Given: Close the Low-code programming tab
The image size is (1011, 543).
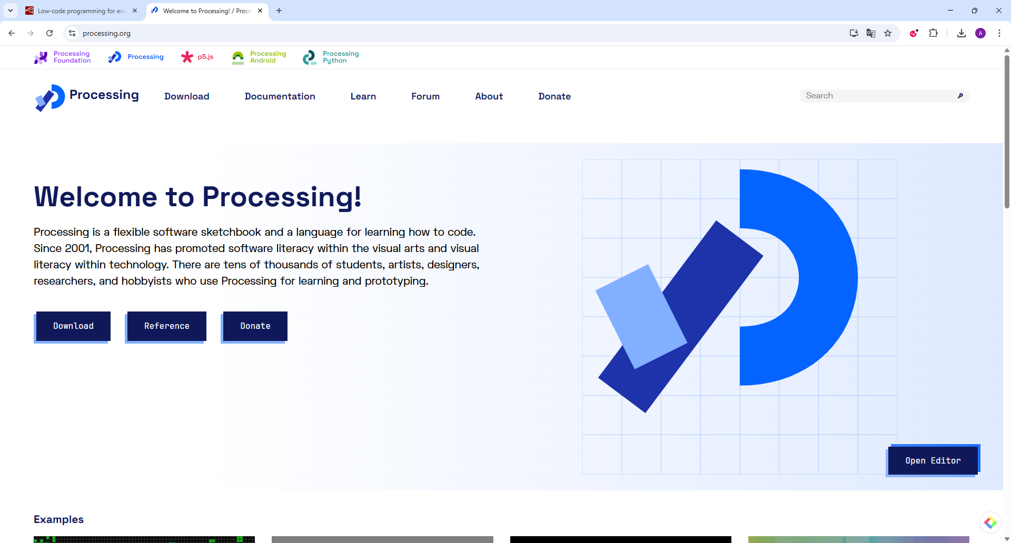Looking at the screenshot, I should tap(135, 11).
